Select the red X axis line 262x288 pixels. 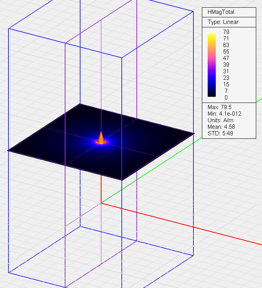181,224
